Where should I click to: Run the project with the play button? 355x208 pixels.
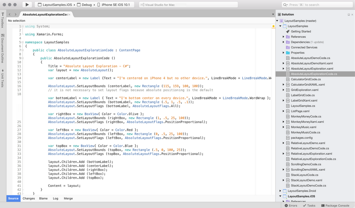(x=27, y=4)
